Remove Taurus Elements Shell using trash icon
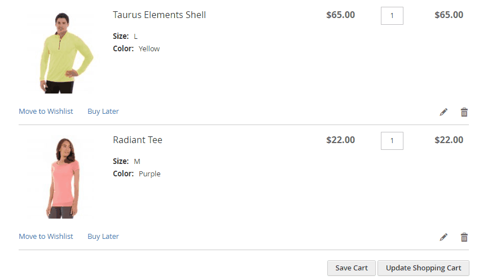Screen dimensions: 483x280 tap(464, 112)
